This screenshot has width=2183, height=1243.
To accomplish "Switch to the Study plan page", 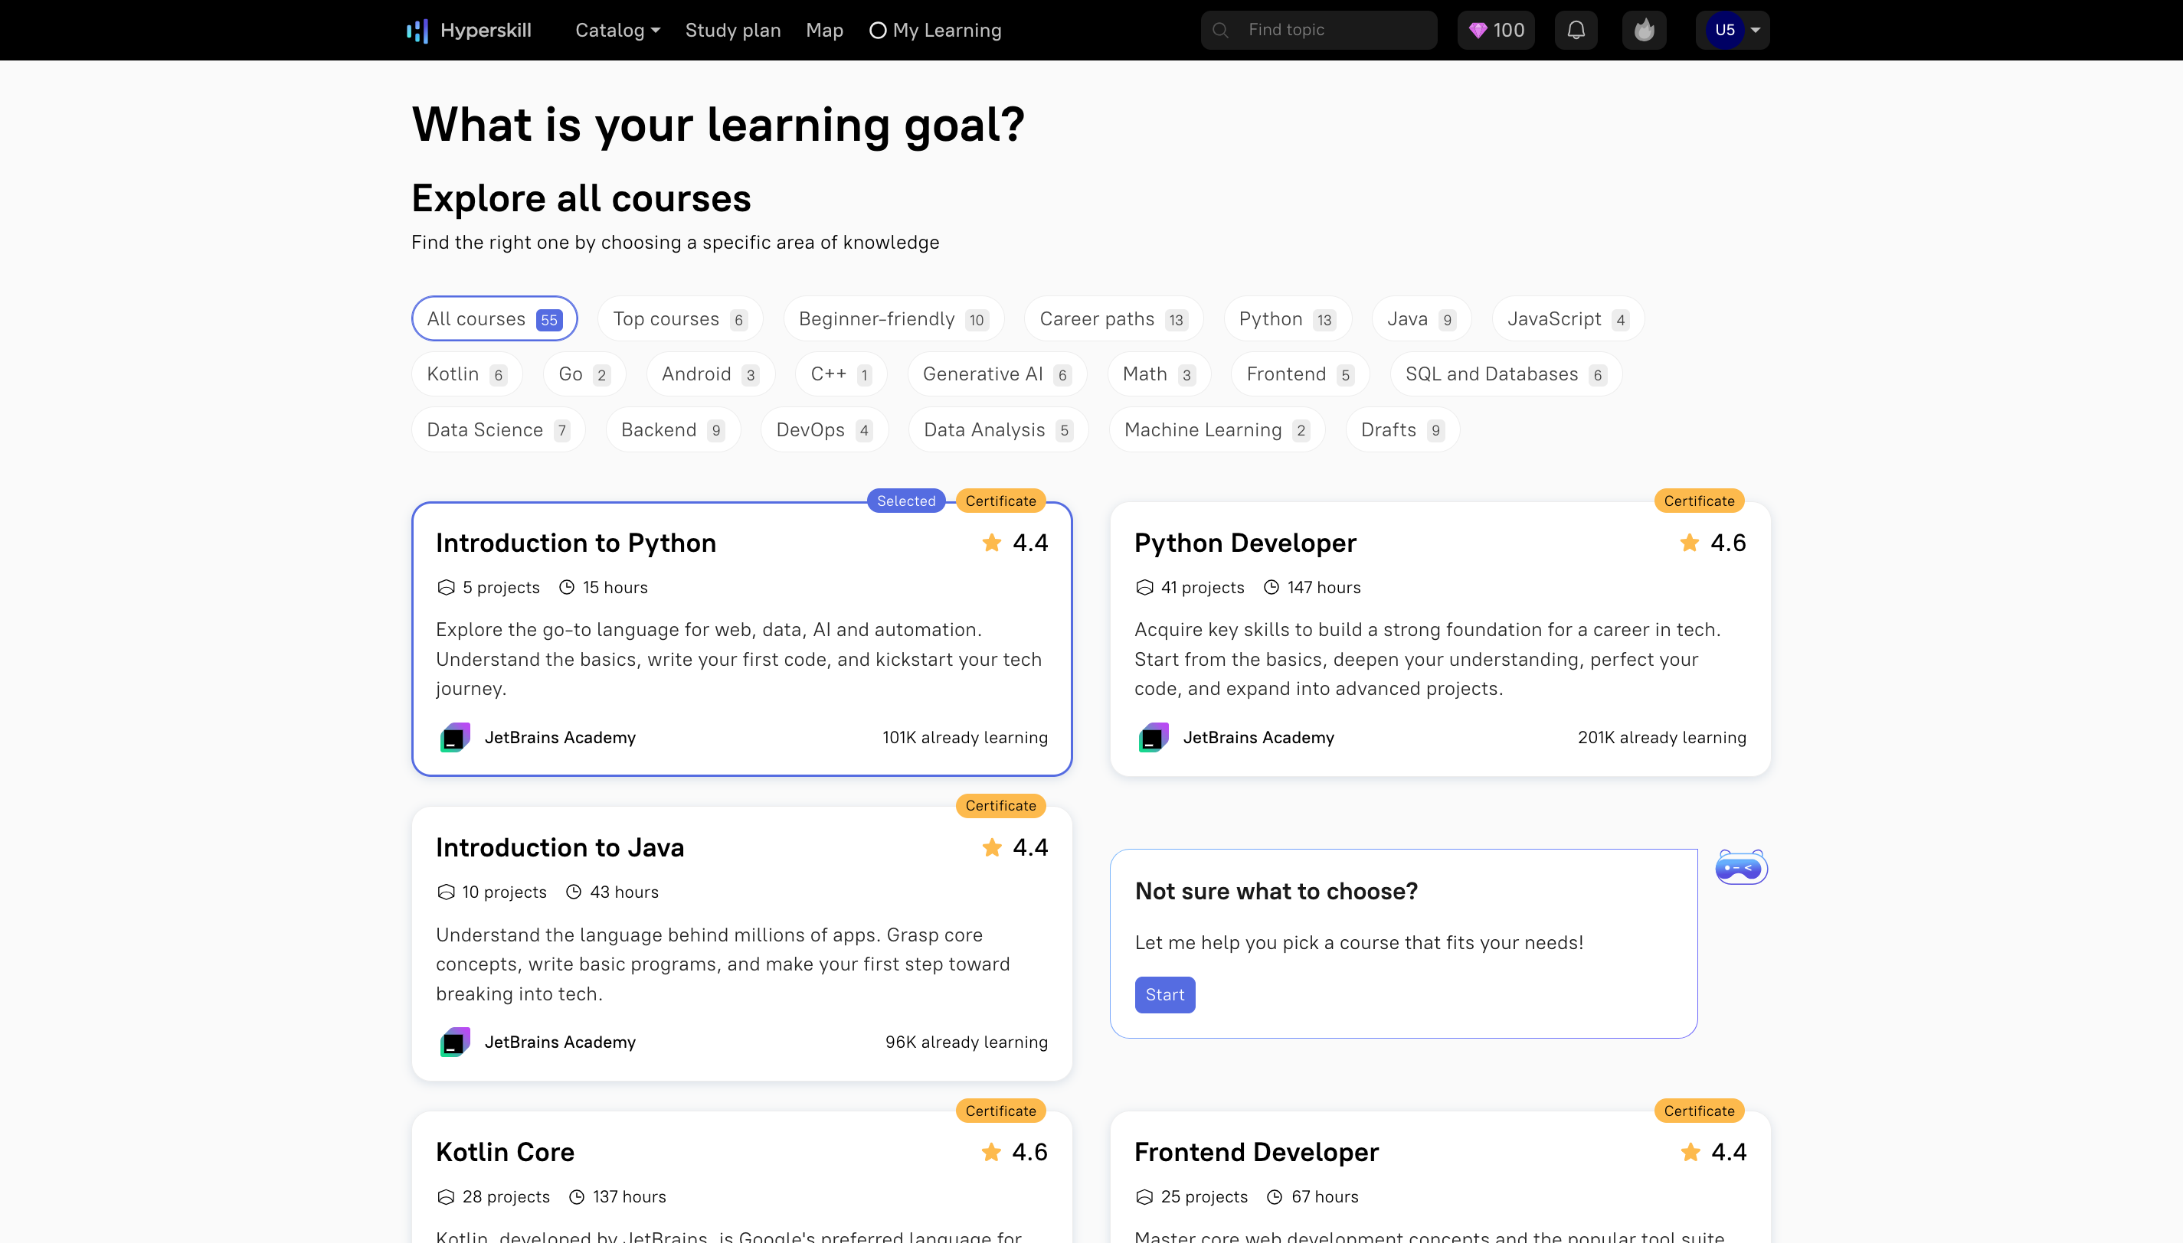I will coord(733,30).
